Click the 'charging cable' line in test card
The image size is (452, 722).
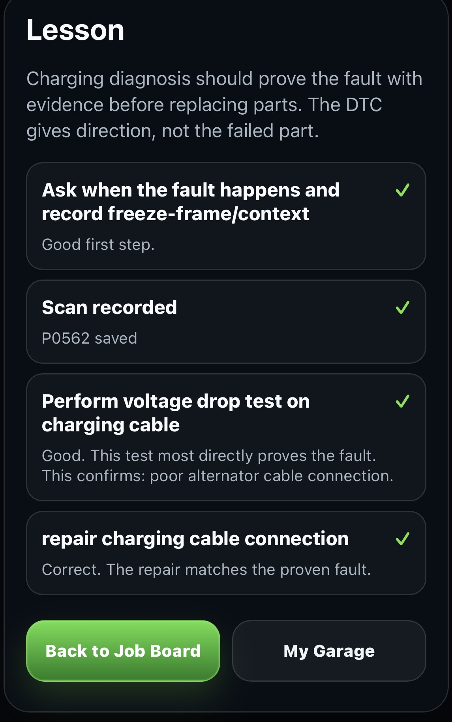pyautogui.click(x=111, y=425)
